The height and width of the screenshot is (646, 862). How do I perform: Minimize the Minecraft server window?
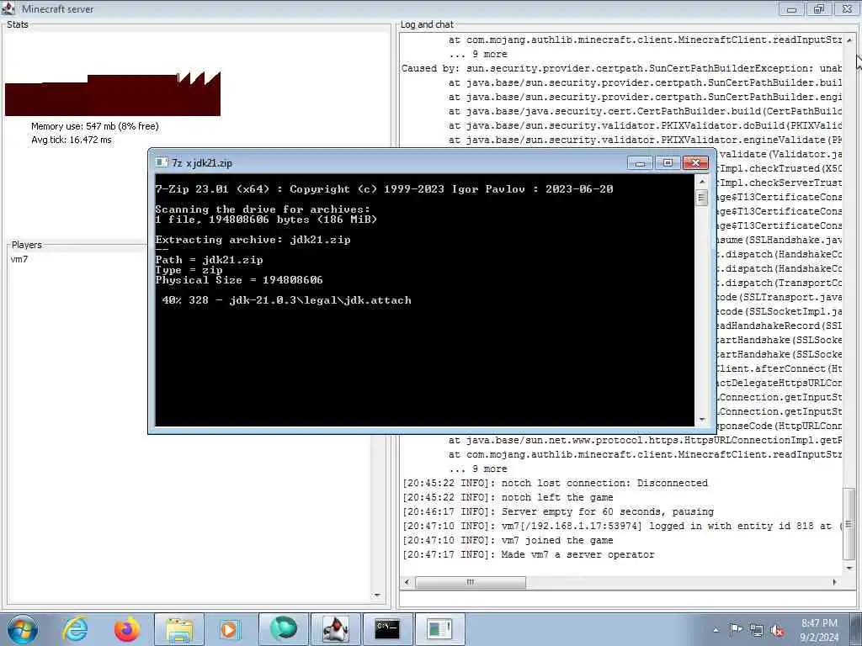click(791, 8)
